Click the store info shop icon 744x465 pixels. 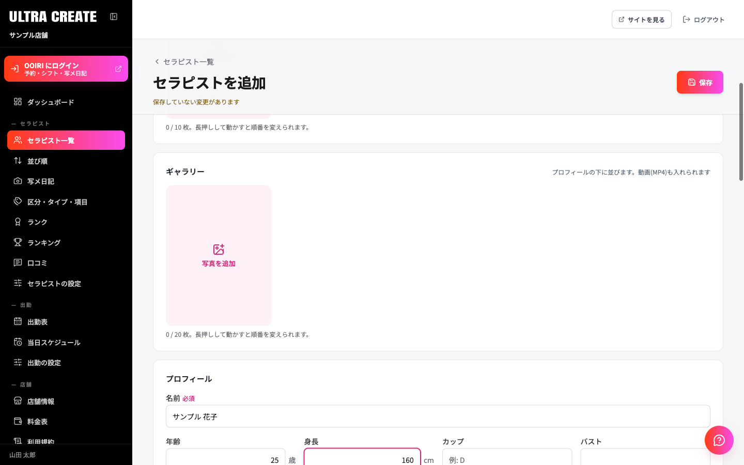18,401
